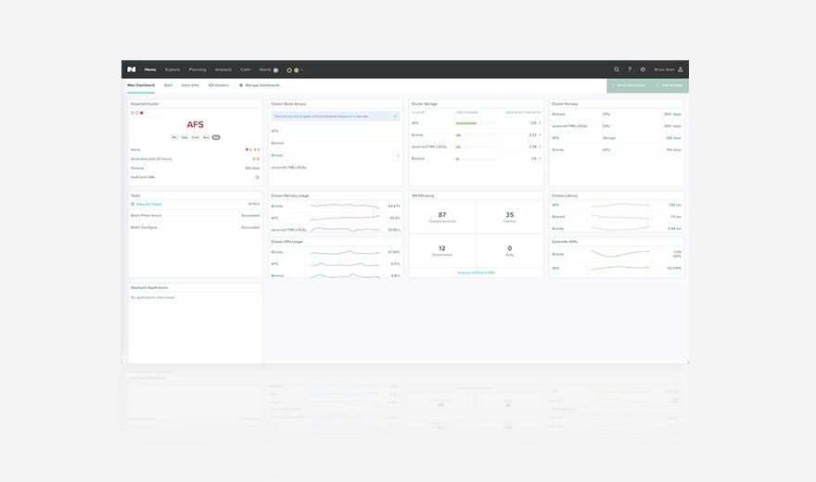The image size is (816, 482).
Task: Expand the dropdown arrow next to status circles
Action: click(x=302, y=70)
